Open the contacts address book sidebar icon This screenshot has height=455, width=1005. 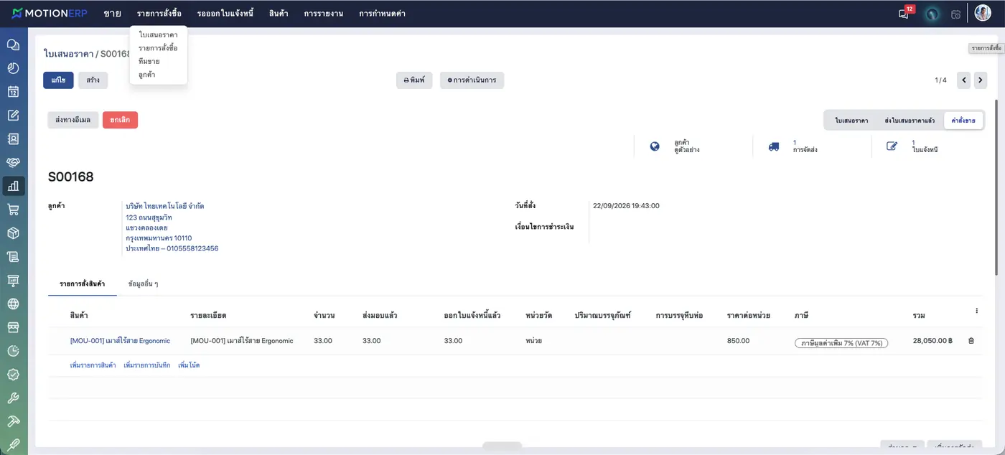click(x=13, y=139)
